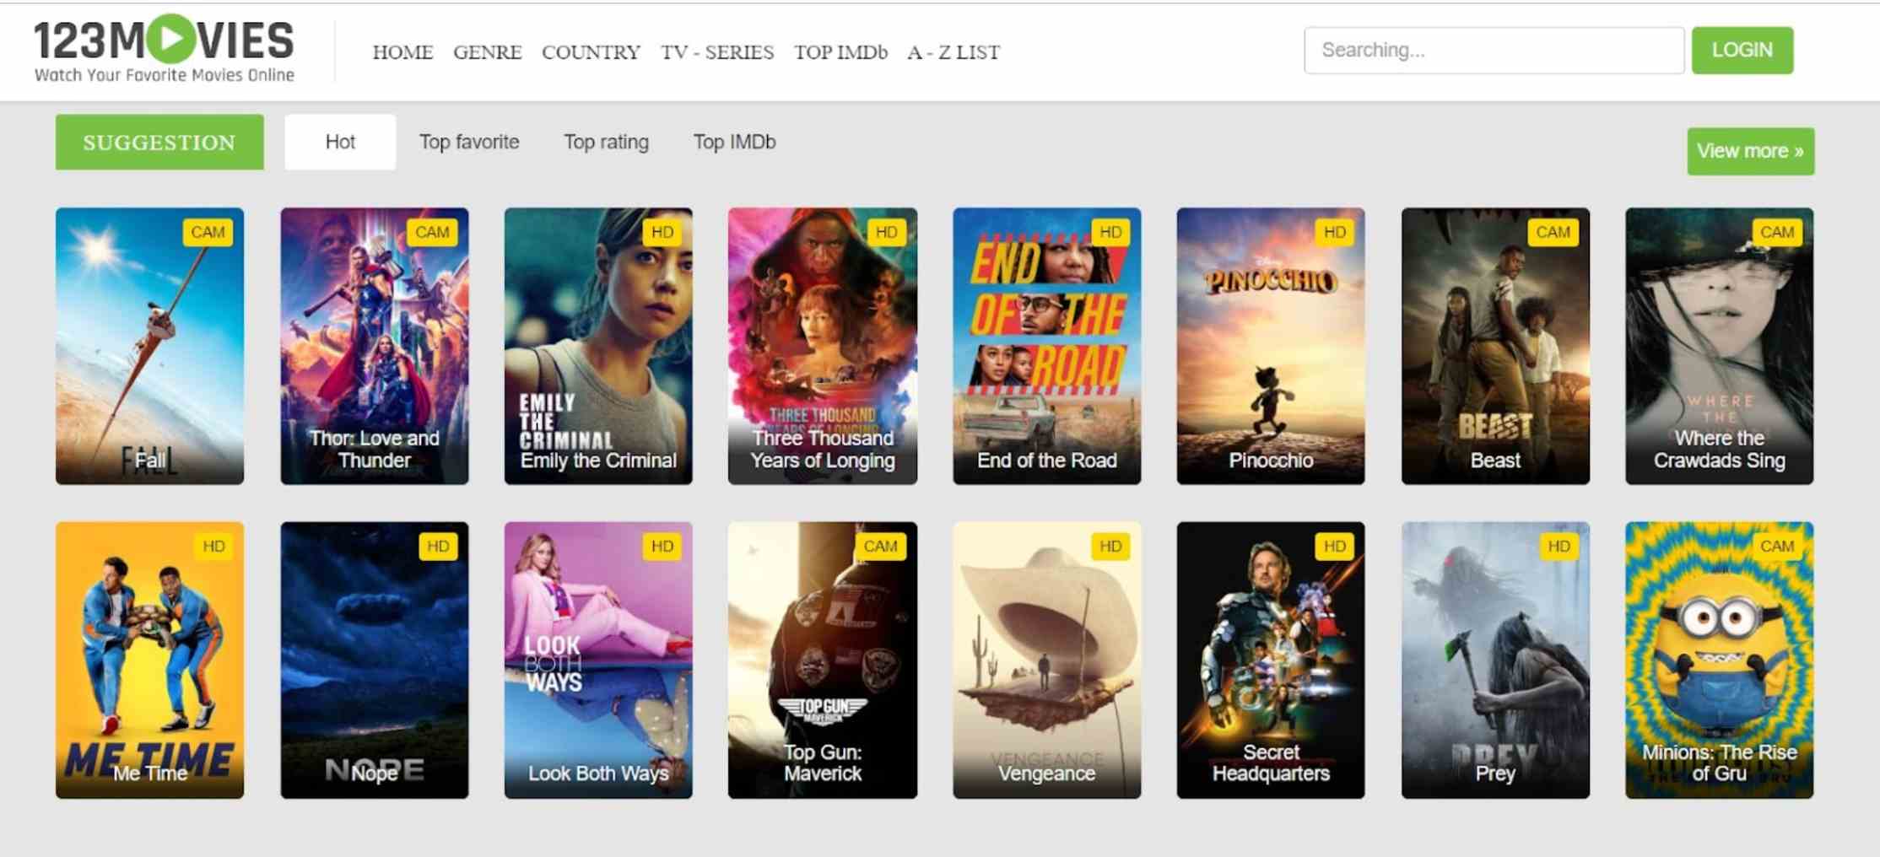Screen dimensions: 1880x857
Task: Open the Vengeance movie poster
Action: [1046, 660]
